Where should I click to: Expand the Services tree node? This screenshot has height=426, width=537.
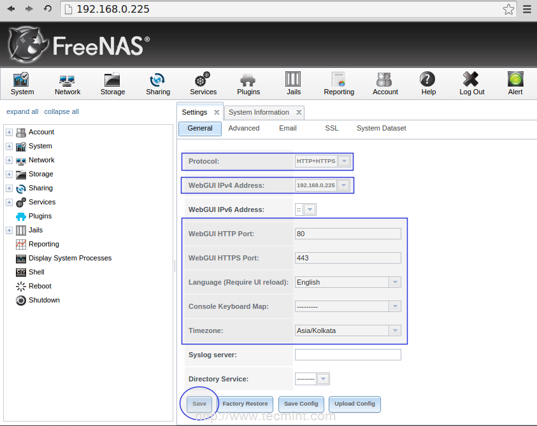[10, 202]
